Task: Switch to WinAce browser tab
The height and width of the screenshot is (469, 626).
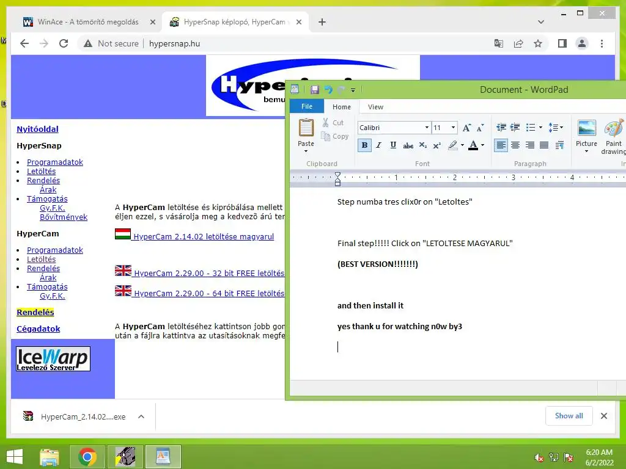Action: [x=87, y=22]
